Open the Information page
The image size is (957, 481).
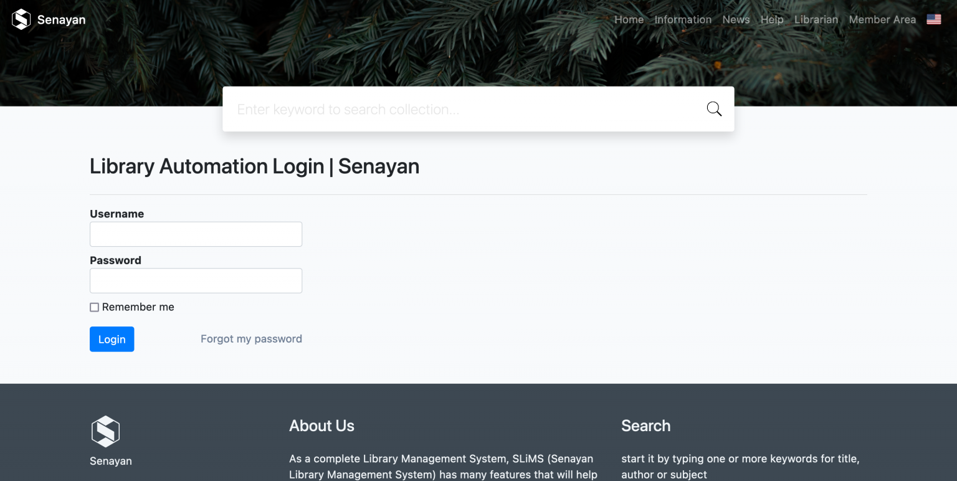click(683, 19)
